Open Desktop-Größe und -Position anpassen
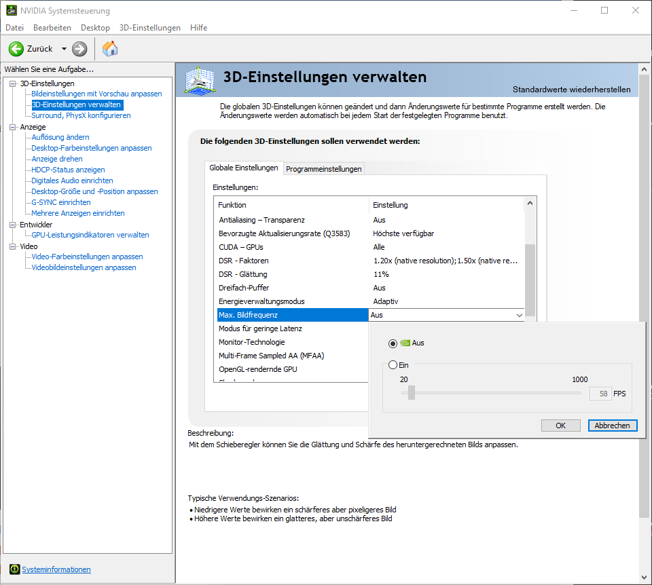Screen dimensions: 652x585 [95, 191]
